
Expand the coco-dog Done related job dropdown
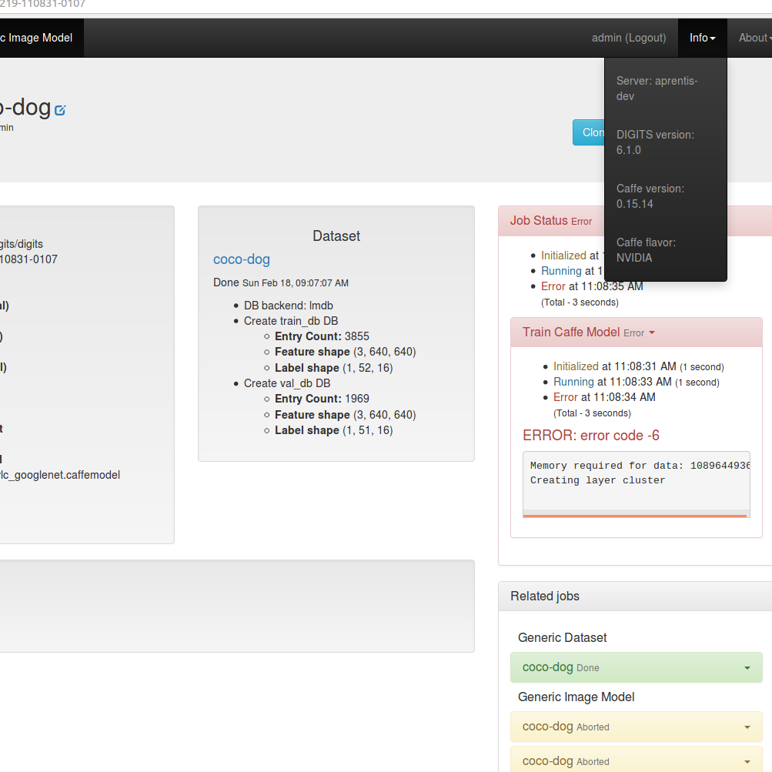coord(746,667)
